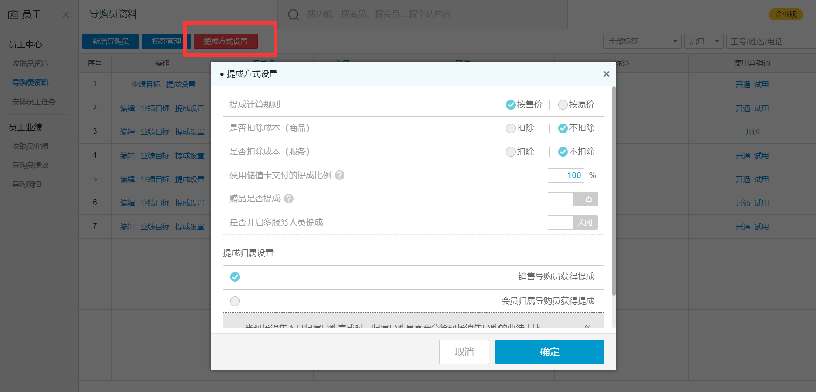Click 试用 link in row 2
This screenshot has height=392, width=816.
pos(762,108)
